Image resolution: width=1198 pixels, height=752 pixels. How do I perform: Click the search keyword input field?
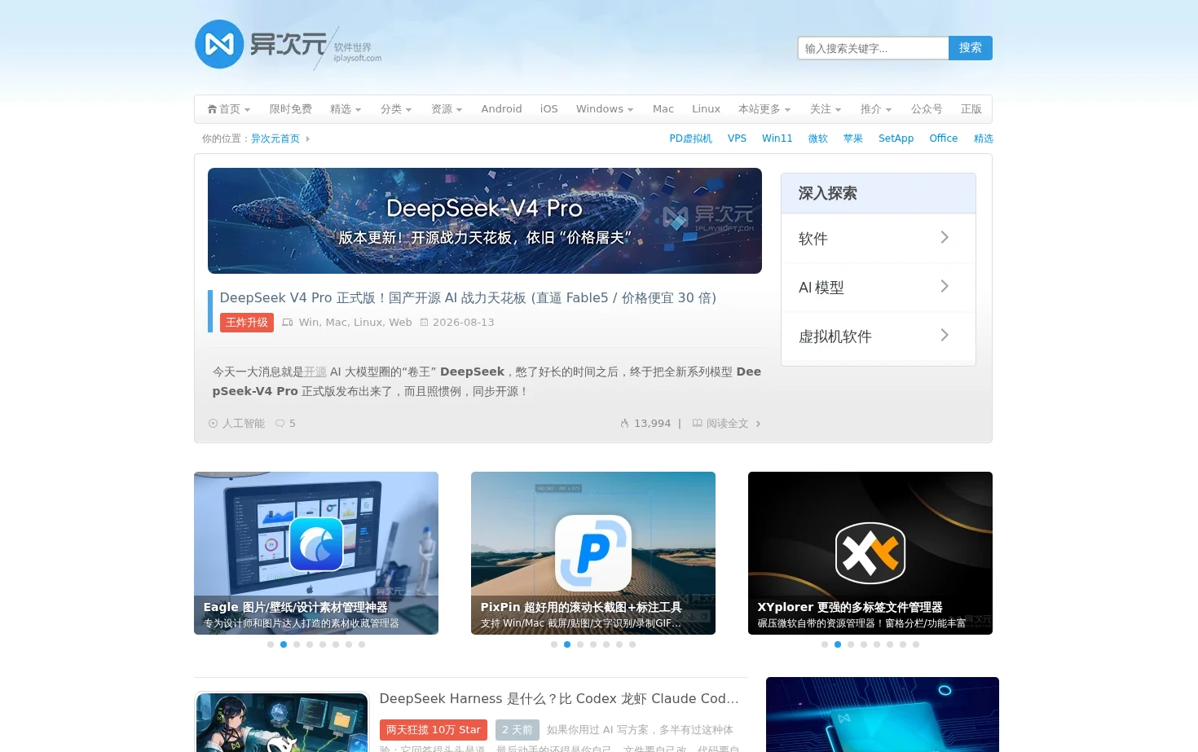(x=873, y=48)
